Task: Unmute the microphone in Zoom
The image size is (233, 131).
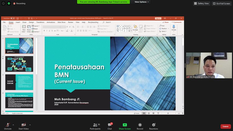Action: (8, 125)
